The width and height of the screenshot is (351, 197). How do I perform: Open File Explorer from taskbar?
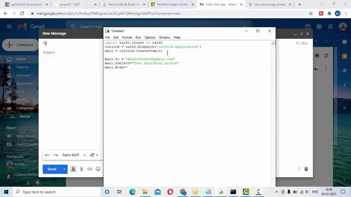point(145,192)
